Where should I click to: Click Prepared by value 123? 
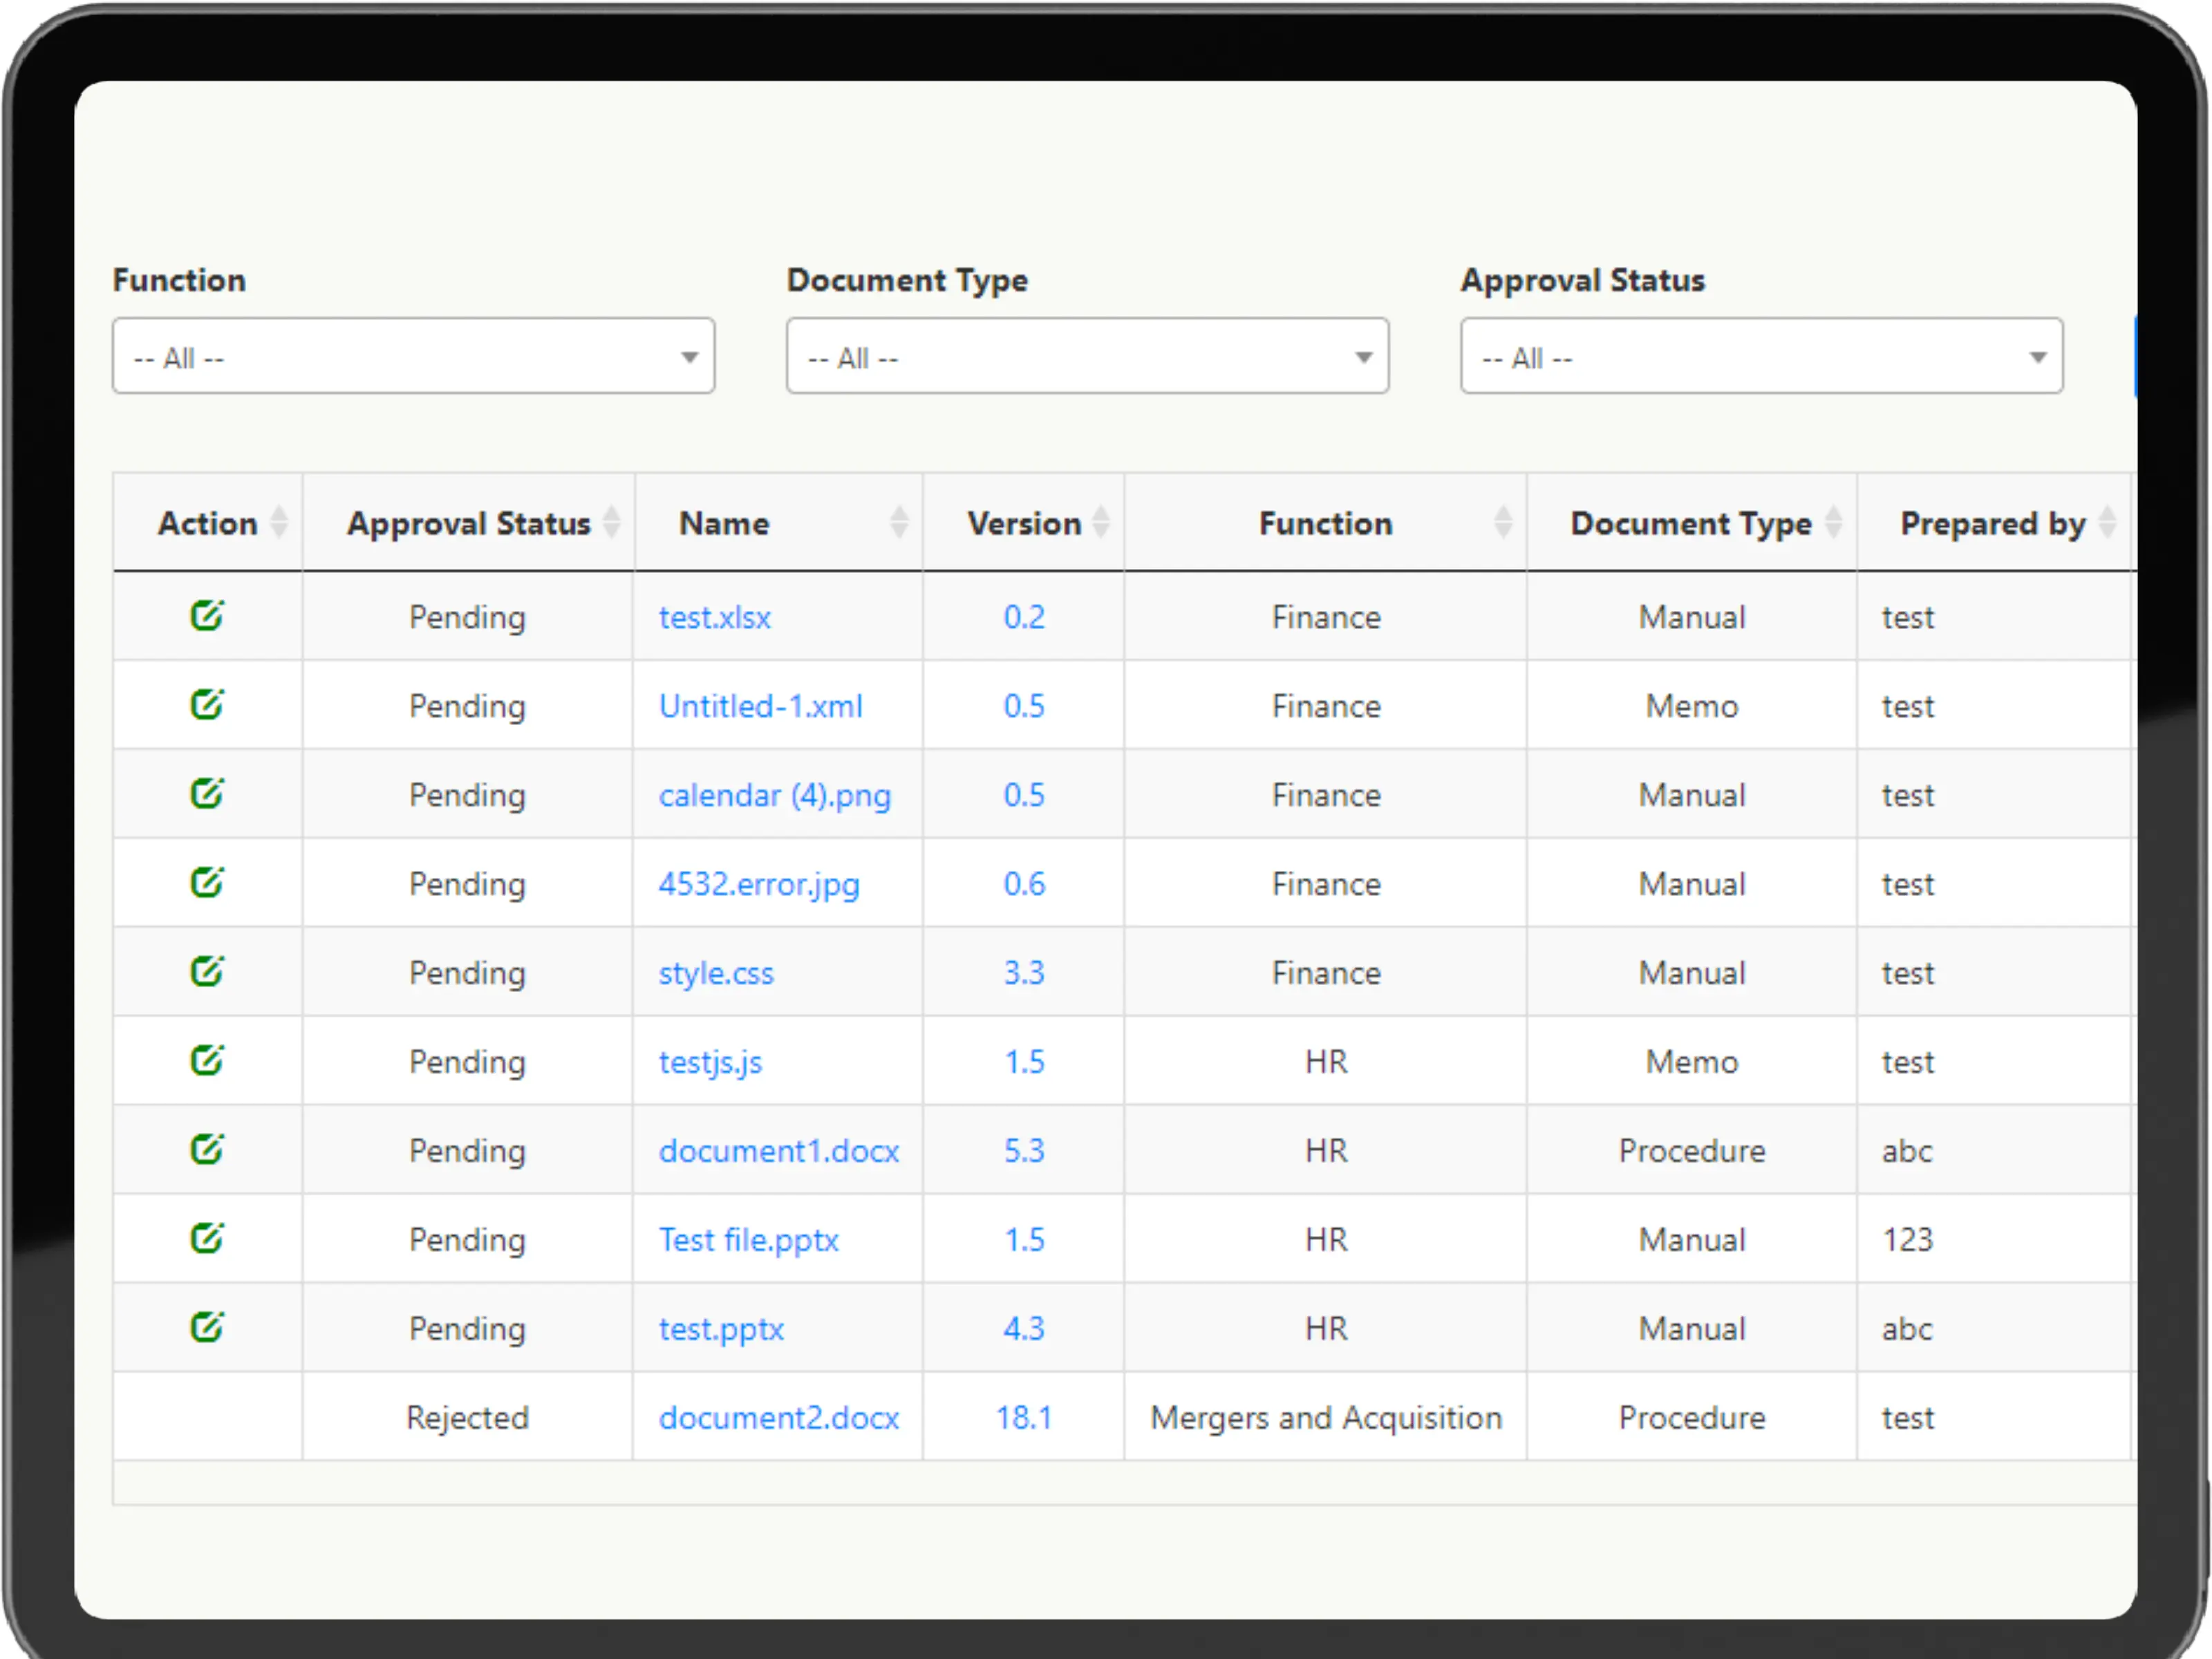[1908, 1240]
